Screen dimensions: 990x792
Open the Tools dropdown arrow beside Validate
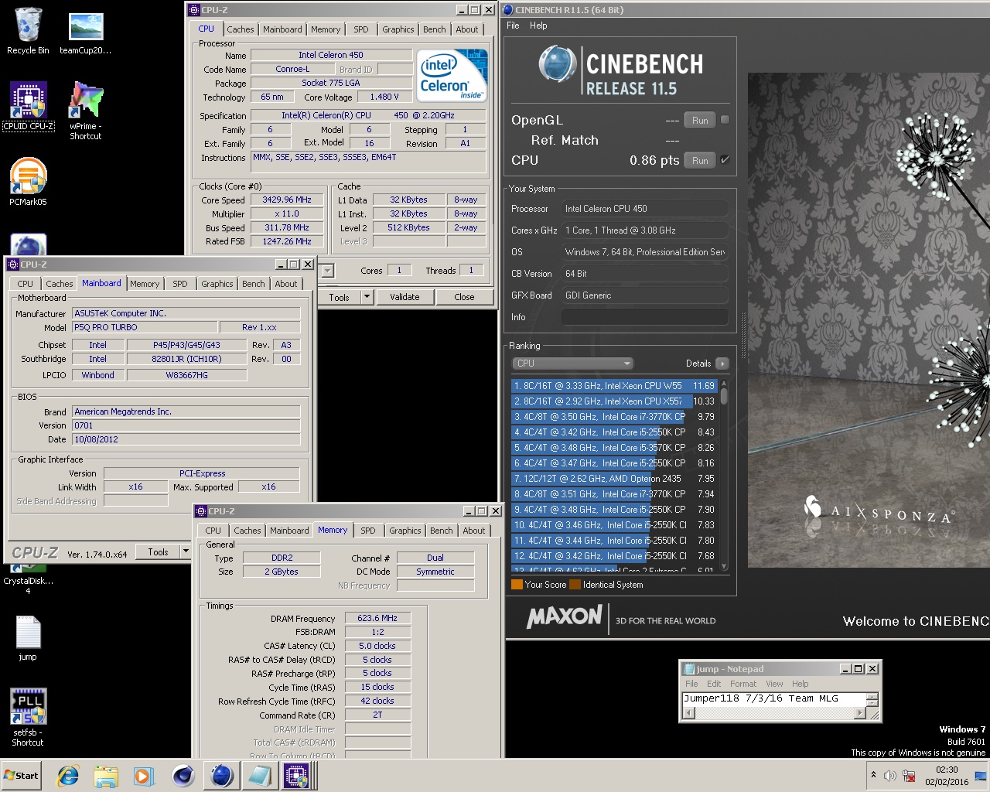click(367, 297)
